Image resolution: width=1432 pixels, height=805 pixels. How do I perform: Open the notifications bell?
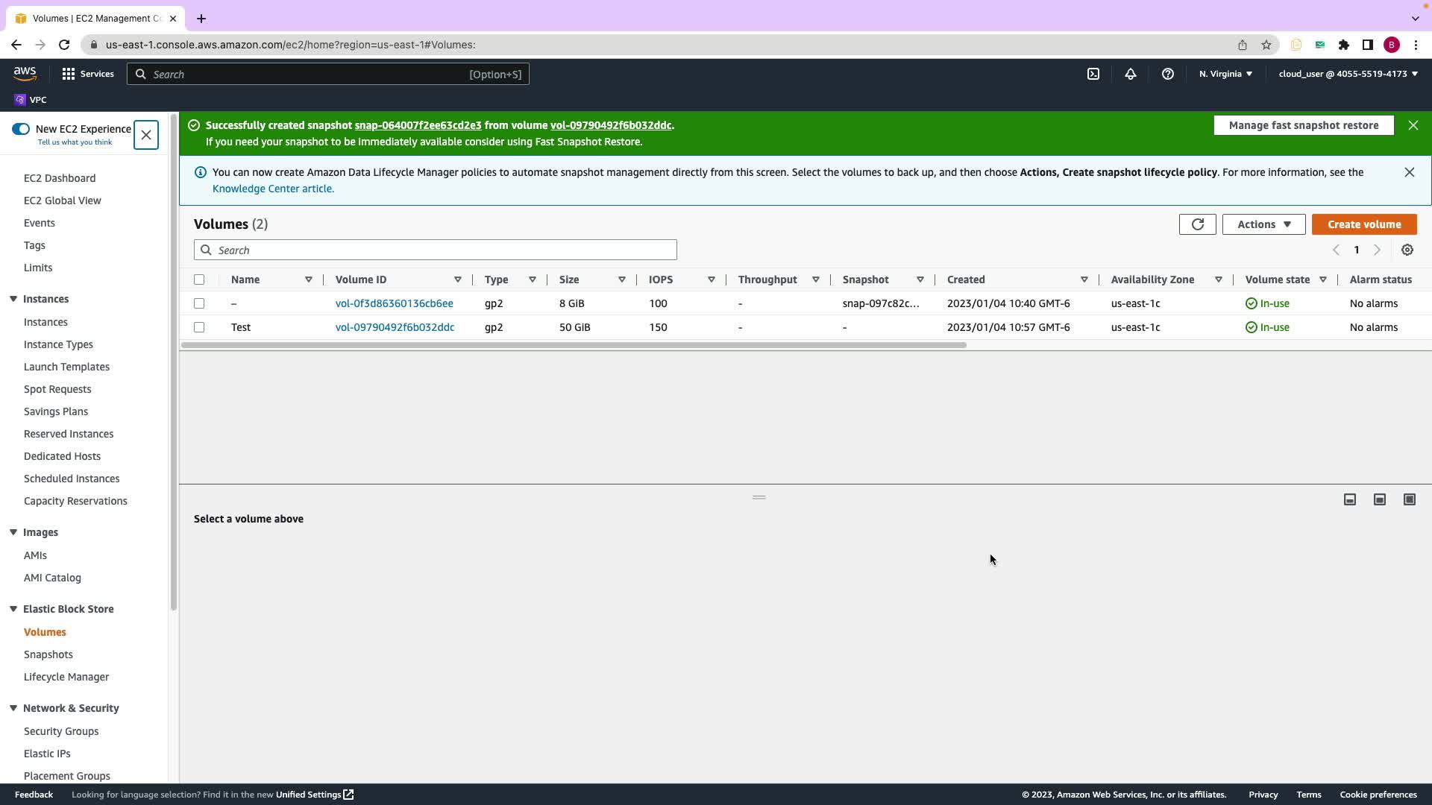coord(1131,74)
